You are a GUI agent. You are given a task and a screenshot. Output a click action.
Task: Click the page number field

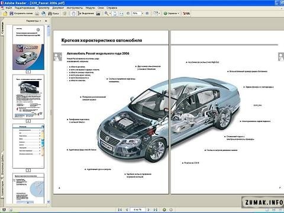point(137,209)
